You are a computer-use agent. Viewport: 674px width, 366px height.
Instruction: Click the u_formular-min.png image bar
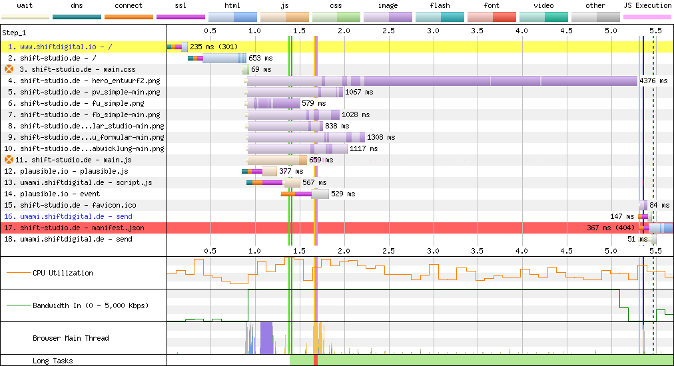[306, 137]
